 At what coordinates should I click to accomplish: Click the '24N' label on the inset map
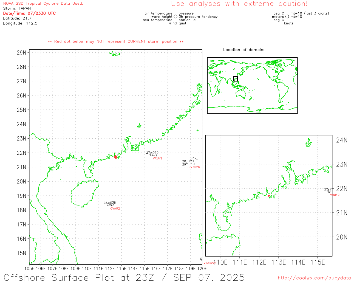[342, 140]
